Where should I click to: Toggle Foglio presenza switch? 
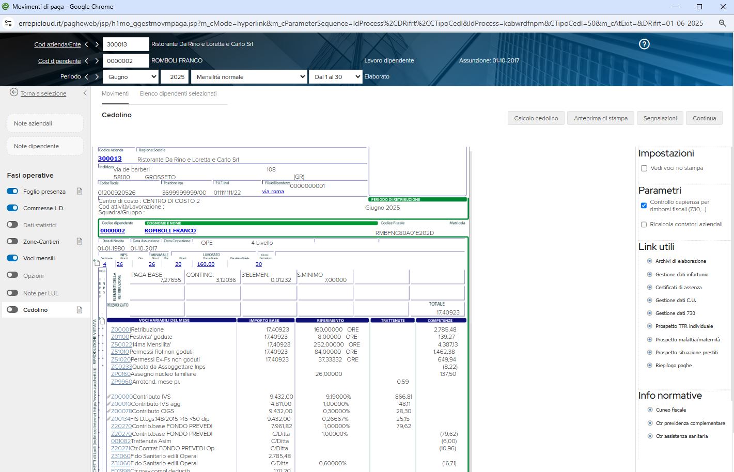[12, 191]
